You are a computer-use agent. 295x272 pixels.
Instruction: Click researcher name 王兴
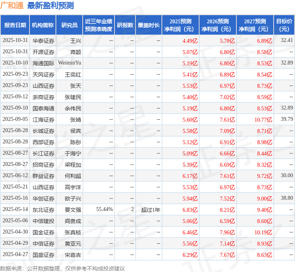tap(76, 41)
